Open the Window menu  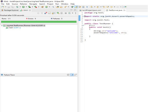(x=65, y=4)
